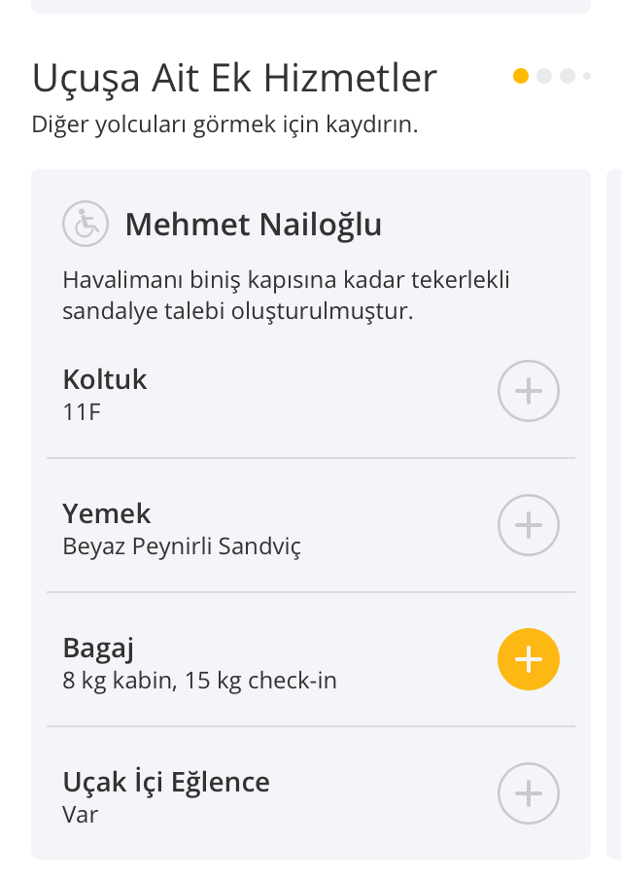Tap the Uçuşa Ait Ek Hizmetler heading

tap(234, 78)
